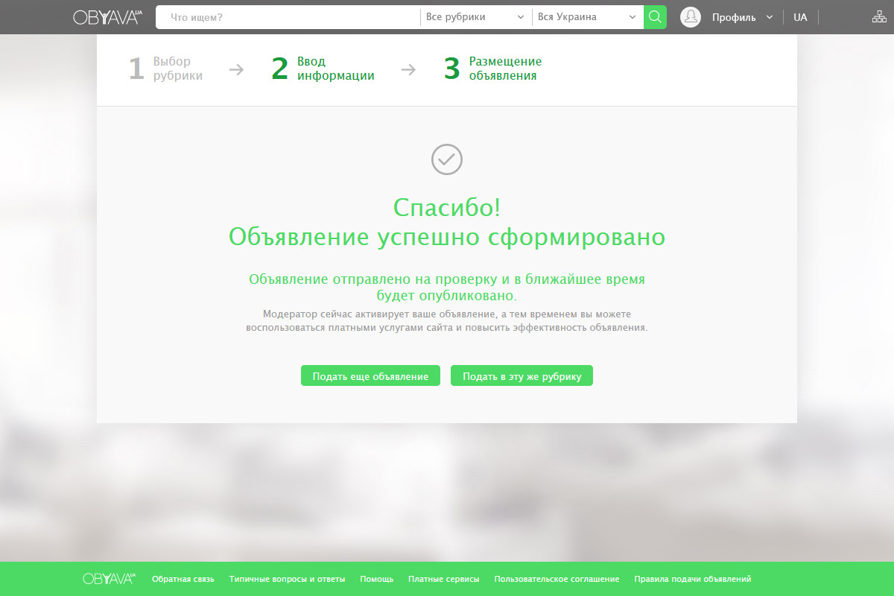Switch language to UA

(800, 17)
